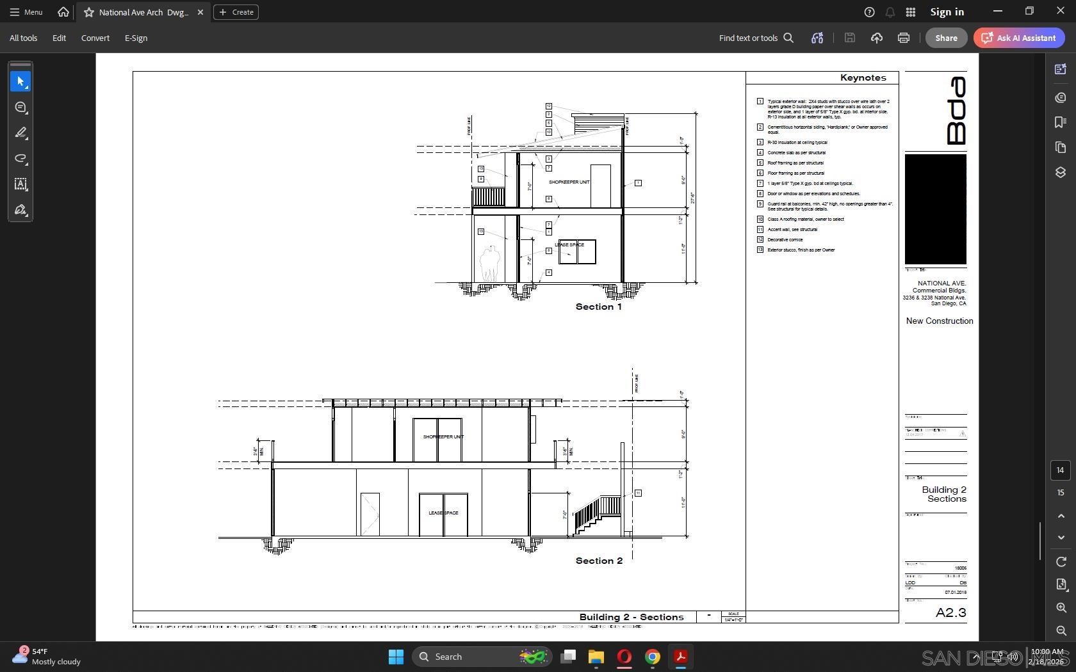Select the arrow selection tool
The height and width of the screenshot is (672, 1076).
[x=20, y=81]
